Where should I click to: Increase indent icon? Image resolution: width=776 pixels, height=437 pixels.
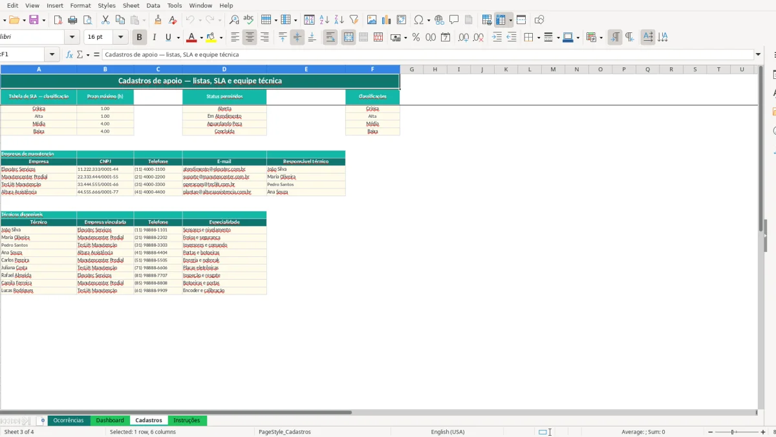coord(497,38)
